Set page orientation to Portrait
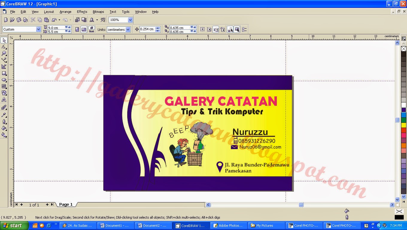The width and height of the screenshot is (407, 230). [x=77, y=29]
